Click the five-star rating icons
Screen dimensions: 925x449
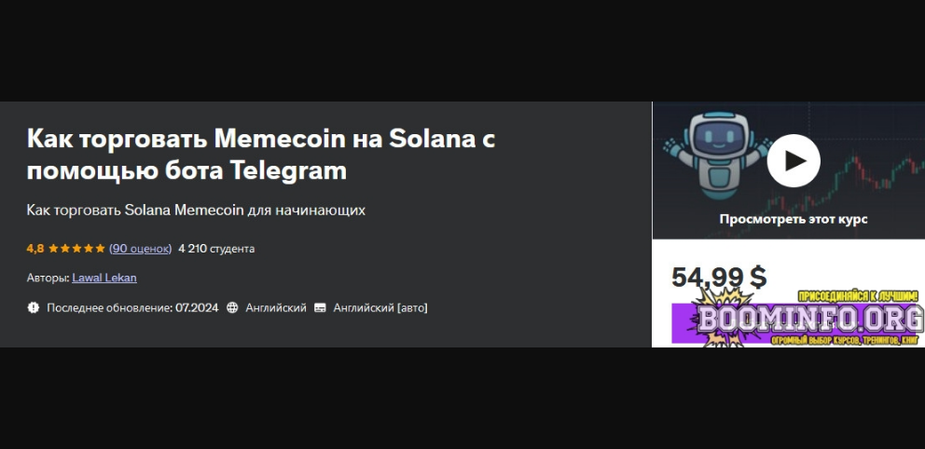[76, 249]
